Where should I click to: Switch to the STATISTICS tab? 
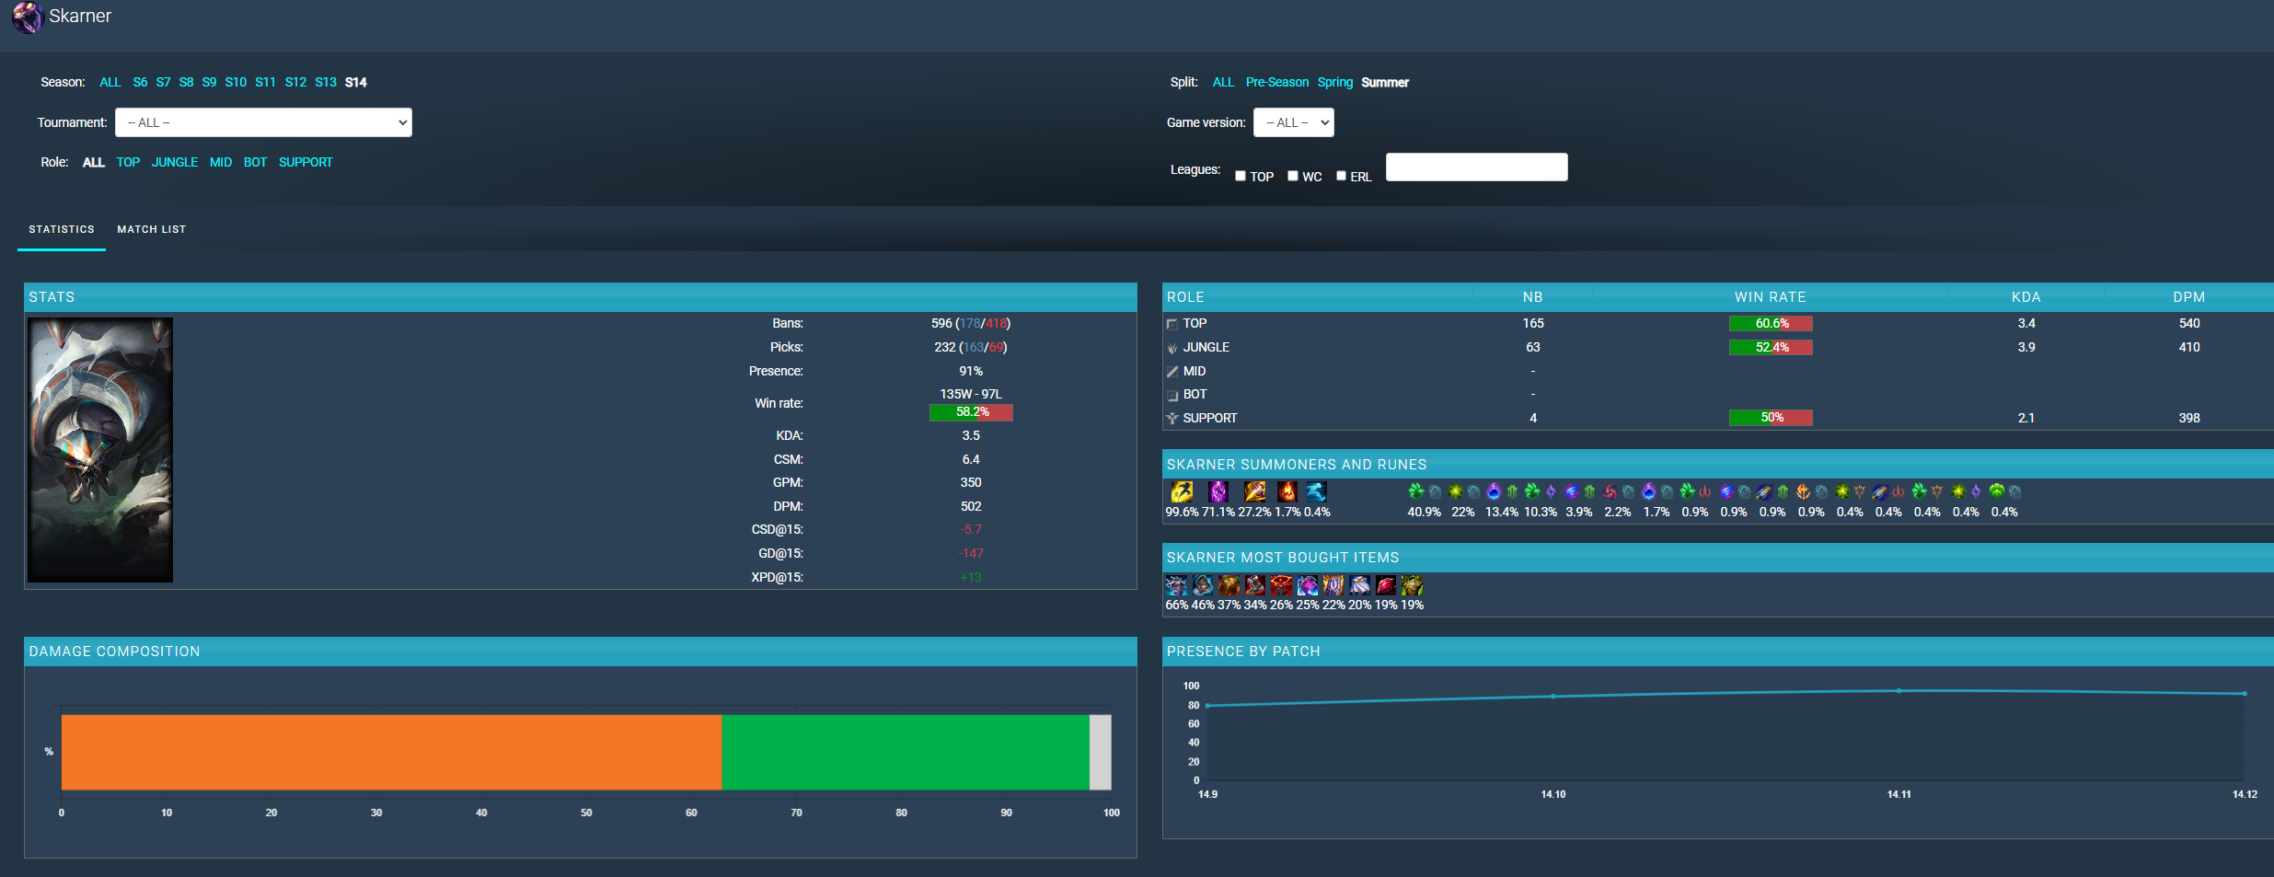pos(62,229)
